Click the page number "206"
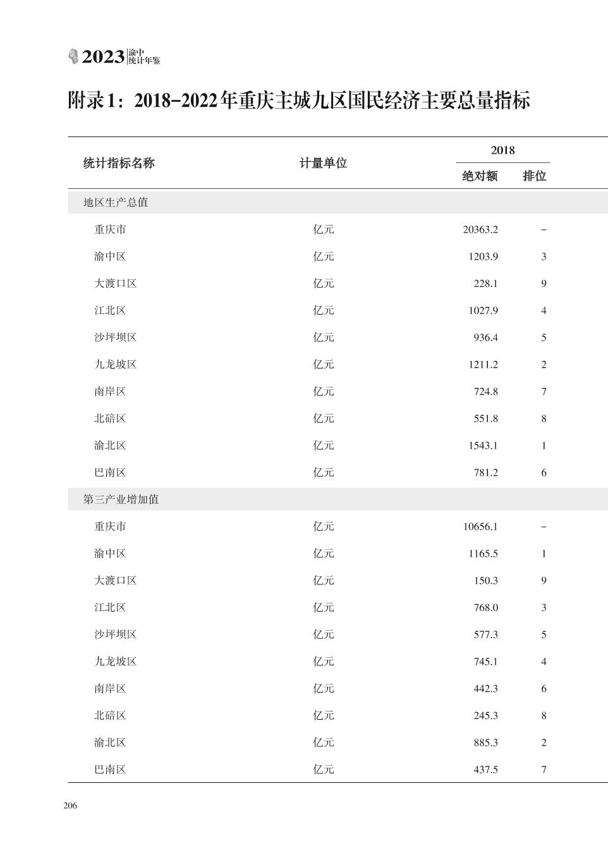 70,806
